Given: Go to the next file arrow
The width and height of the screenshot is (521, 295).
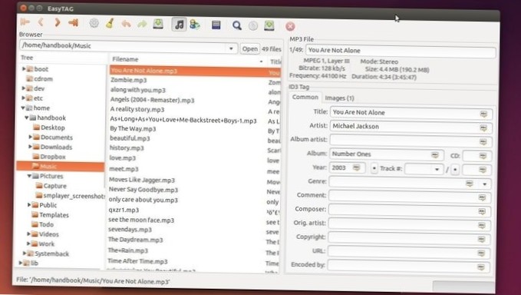Looking at the screenshot, I should tap(57, 22).
